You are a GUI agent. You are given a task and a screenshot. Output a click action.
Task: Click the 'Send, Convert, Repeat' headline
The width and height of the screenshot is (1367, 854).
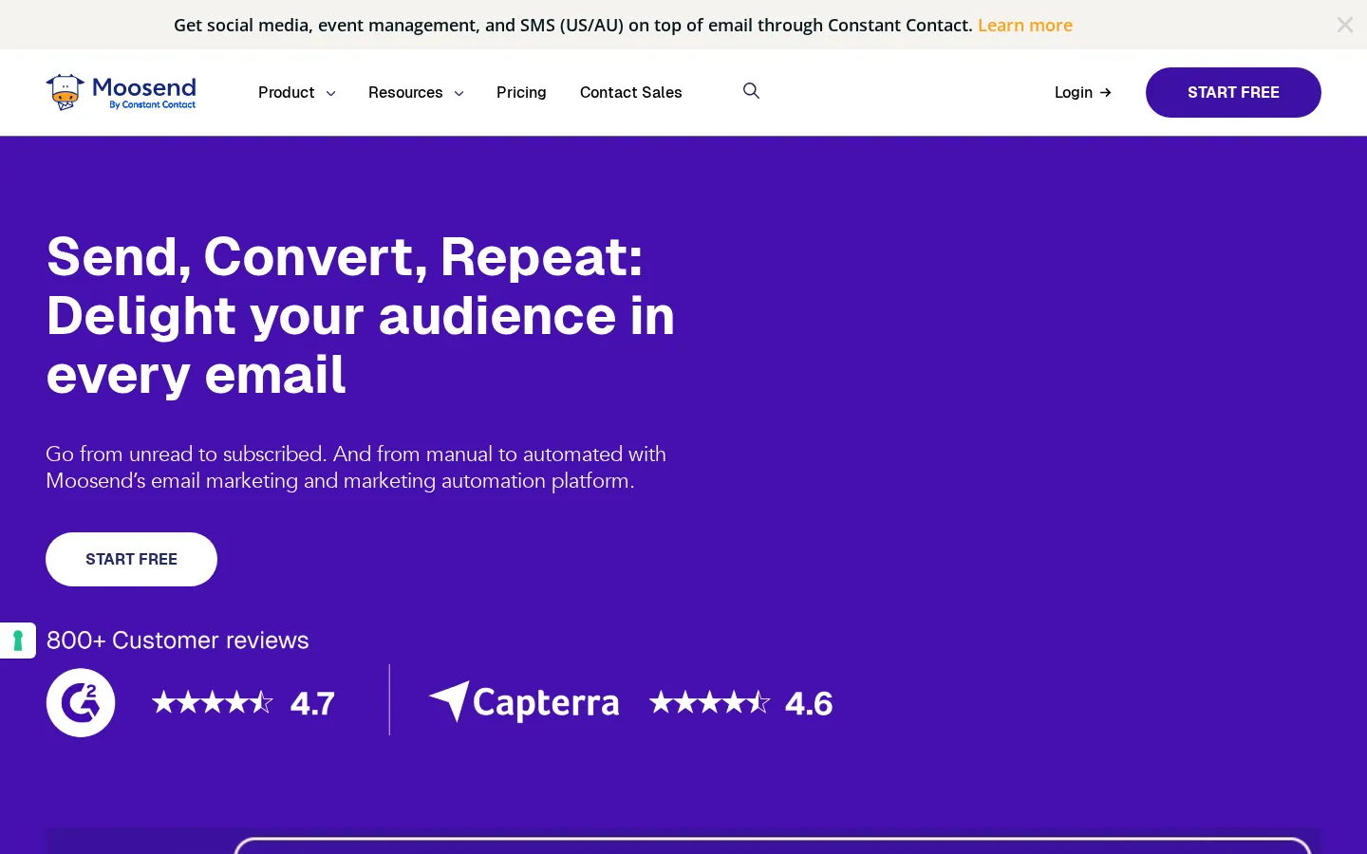[361, 315]
